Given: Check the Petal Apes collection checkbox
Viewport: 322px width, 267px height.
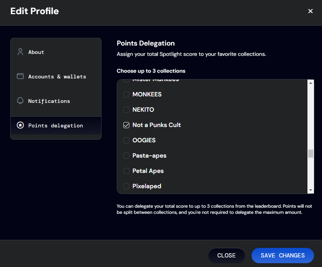Looking at the screenshot, I should (x=126, y=171).
